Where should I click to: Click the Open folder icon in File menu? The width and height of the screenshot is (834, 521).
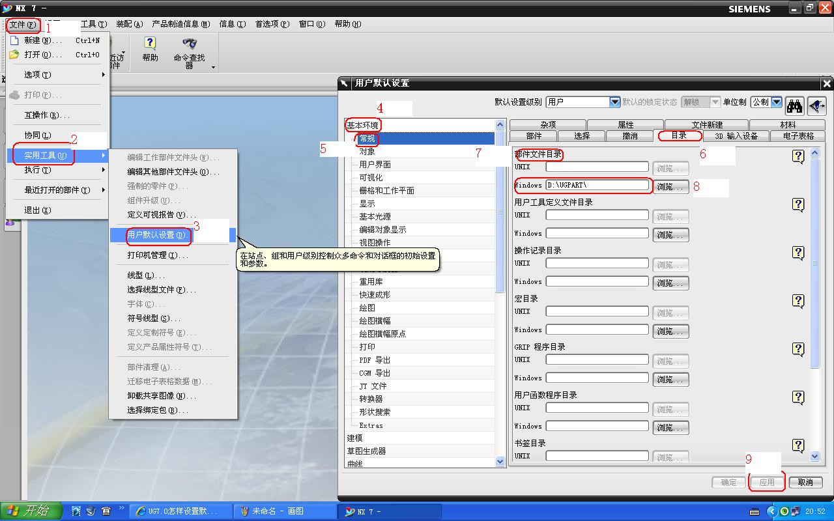click(14, 55)
